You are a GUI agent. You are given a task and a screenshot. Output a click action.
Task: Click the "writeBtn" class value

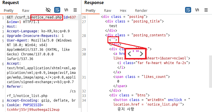[156, 100]
